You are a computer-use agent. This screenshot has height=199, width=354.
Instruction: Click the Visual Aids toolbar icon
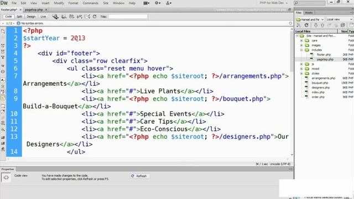pos(87,17)
